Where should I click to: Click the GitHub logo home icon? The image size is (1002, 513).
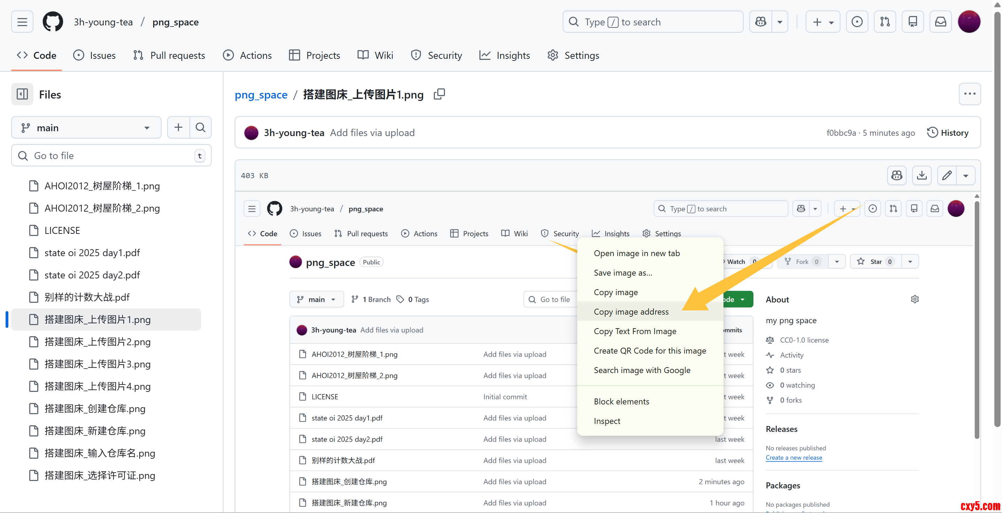[x=53, y=22]
